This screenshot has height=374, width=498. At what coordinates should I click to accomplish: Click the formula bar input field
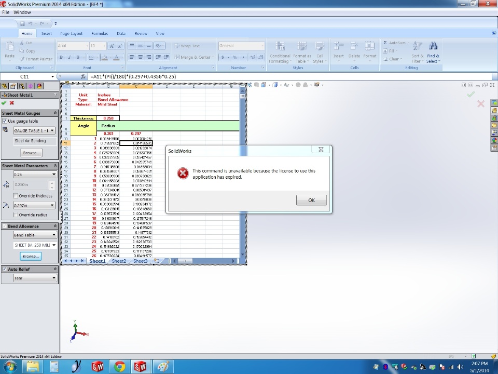[x=289, y=77]
